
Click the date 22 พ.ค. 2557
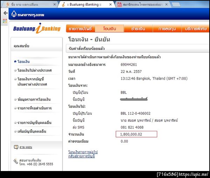131,72
